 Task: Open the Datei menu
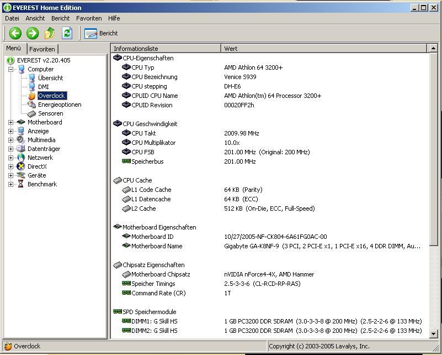pyautogui.click(x=12, y=18)
